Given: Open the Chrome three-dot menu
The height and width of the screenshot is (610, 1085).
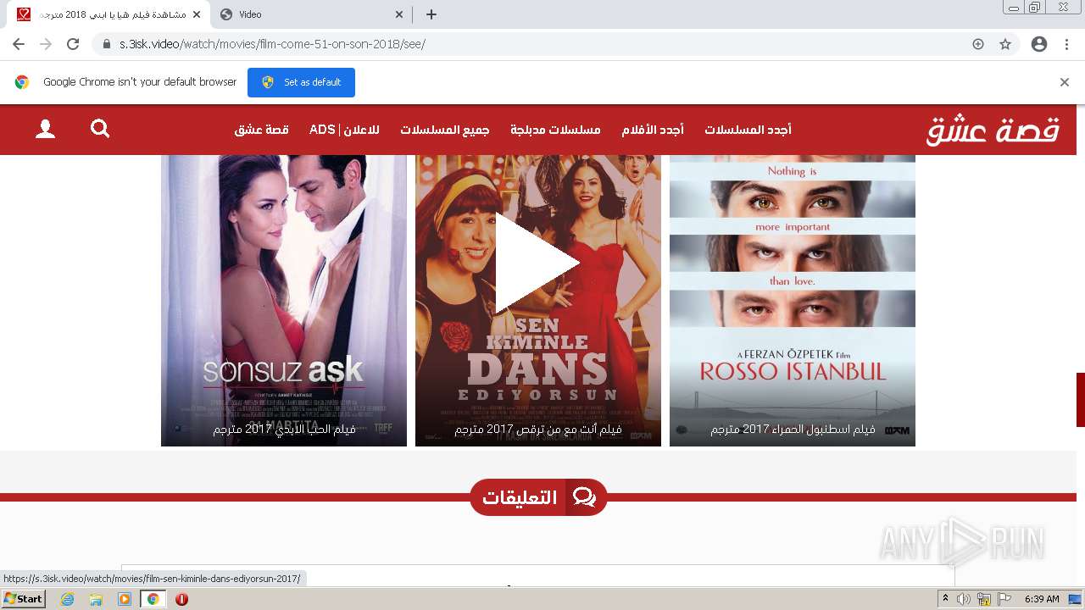Looking at the screenshot, I should coord(1066,44).
